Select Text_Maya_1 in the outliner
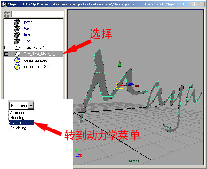207x169 pixels. tap(34, 48)
